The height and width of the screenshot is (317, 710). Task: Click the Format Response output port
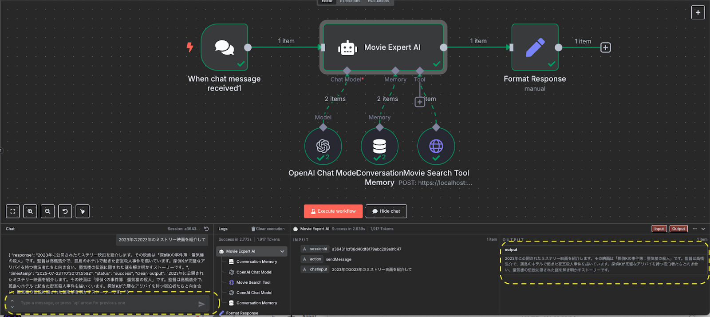(559, 48)
